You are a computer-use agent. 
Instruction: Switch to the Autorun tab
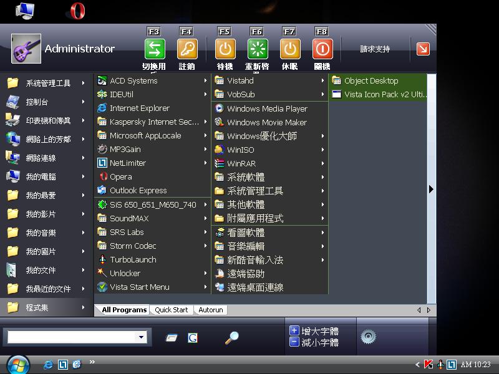pos(211,310)
